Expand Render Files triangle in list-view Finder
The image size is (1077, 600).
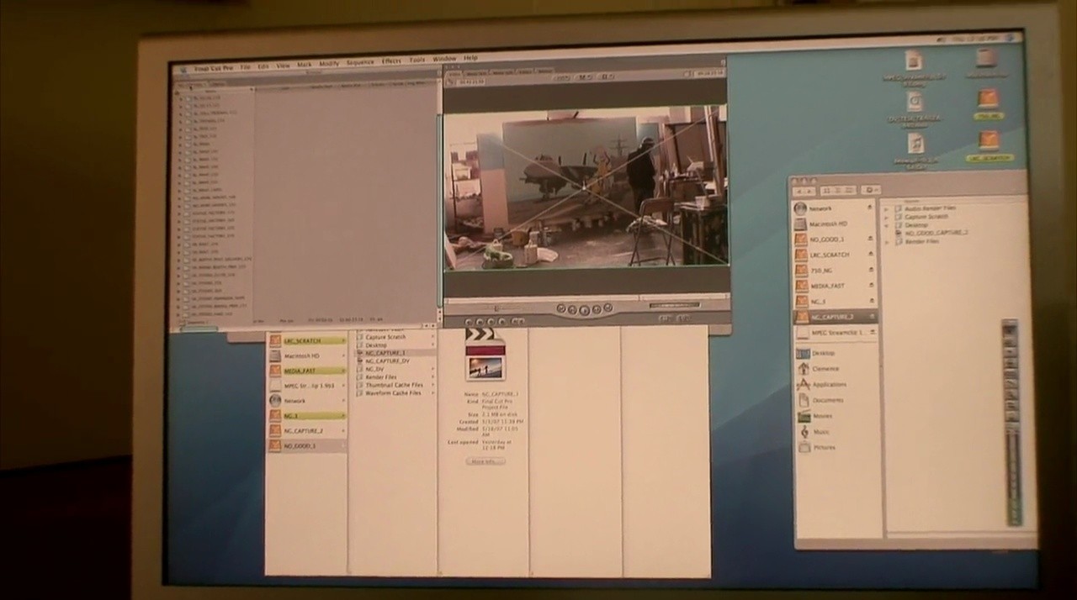tap(887, 241)
